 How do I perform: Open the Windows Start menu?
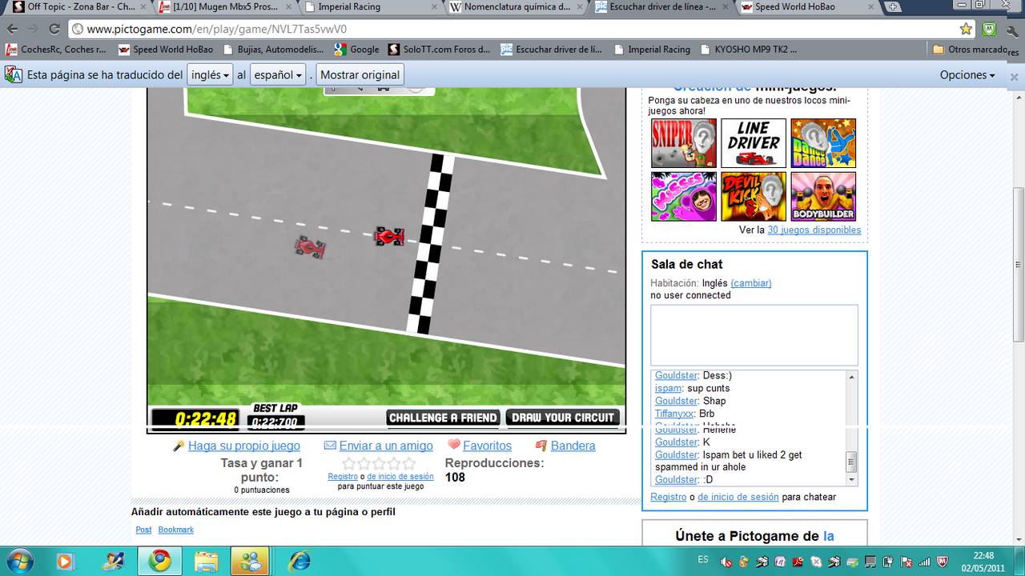(x=18, y=560)
